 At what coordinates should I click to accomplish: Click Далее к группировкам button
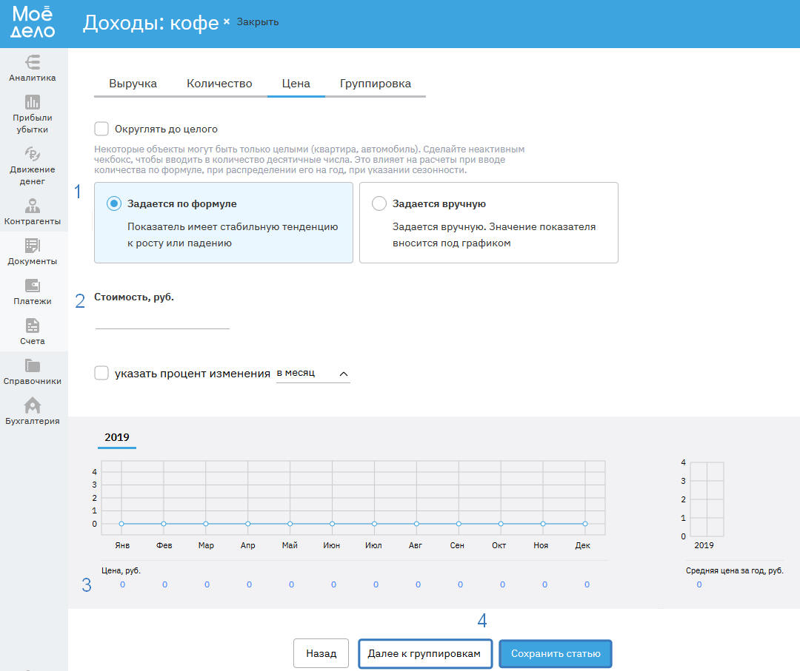(425, 653)
